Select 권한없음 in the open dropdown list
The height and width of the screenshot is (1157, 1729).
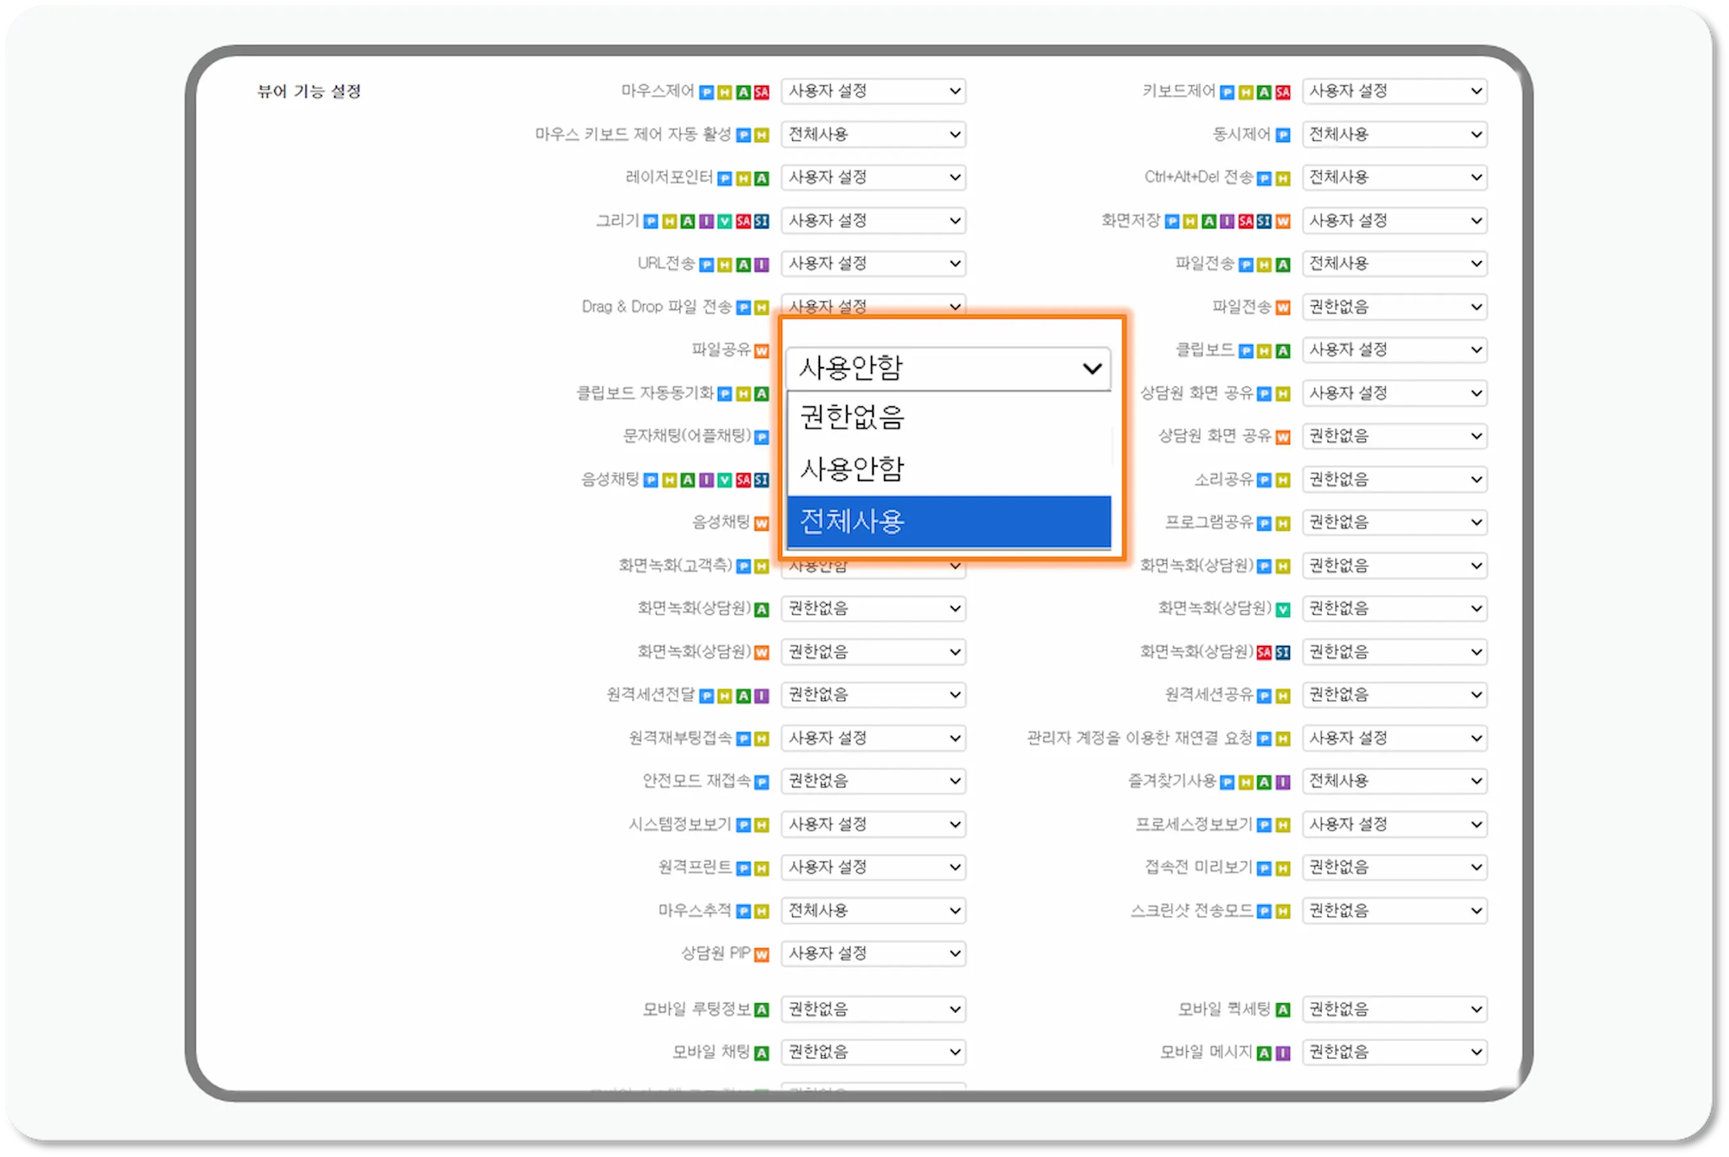pyautogui.click(x=852, y=417)
